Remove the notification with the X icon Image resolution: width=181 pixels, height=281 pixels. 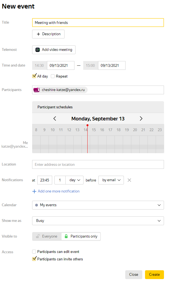129,180
